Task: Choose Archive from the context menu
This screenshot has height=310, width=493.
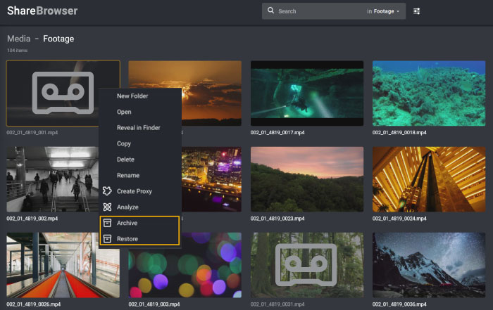Action: point(140,223)
